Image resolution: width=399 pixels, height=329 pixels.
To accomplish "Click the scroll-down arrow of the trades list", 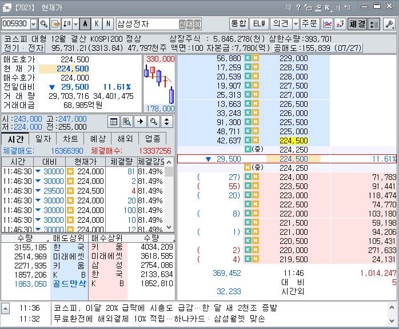I will coord(169,227).
